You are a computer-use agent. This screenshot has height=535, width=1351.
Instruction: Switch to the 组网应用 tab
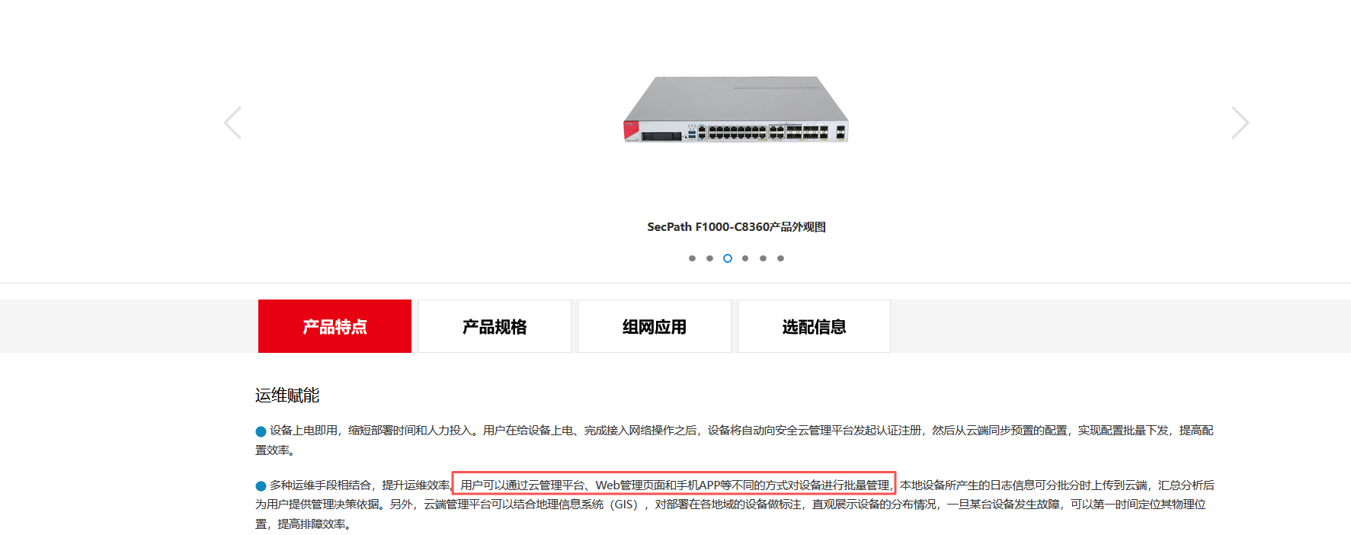click(x=655, y=326)
